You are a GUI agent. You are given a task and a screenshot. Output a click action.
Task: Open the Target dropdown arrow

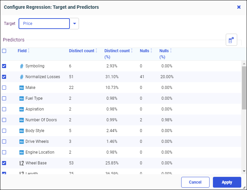coord(75,24)
